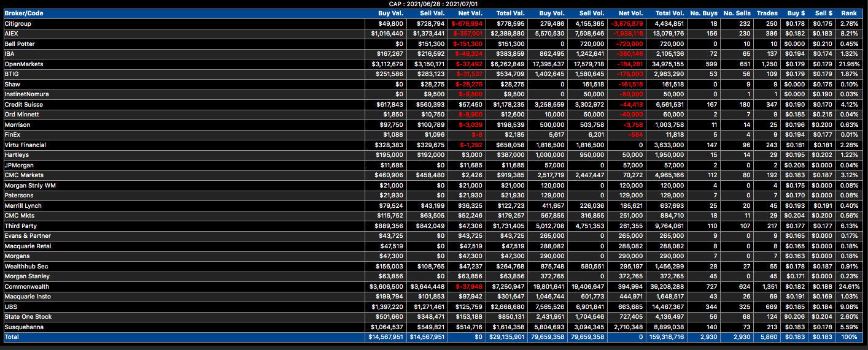The image size is (868, 350).
Task: Sort by the Rank column header
Action: pyautogui.click(x=849, y=13)
